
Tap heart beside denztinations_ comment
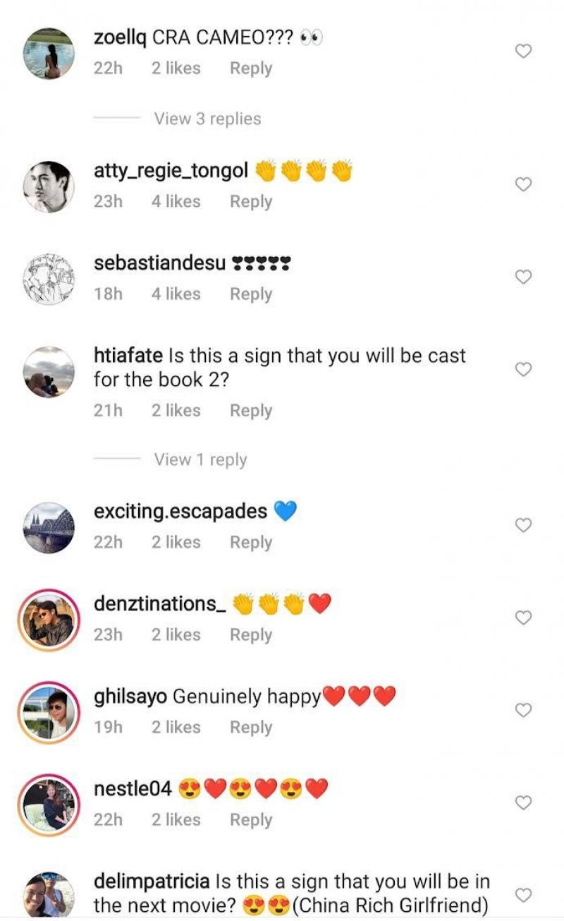523,618
